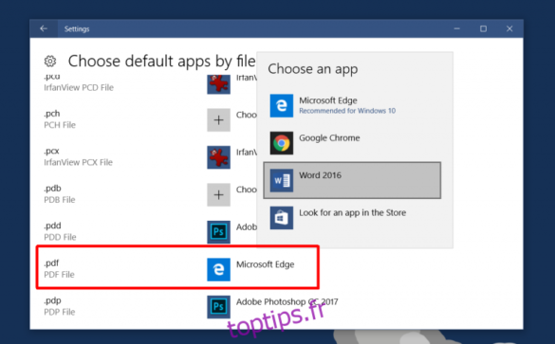Open Adobe Photoshop CC 2017 default for .pdp
This screenshot has width=555, height=344.
[287, 302]
